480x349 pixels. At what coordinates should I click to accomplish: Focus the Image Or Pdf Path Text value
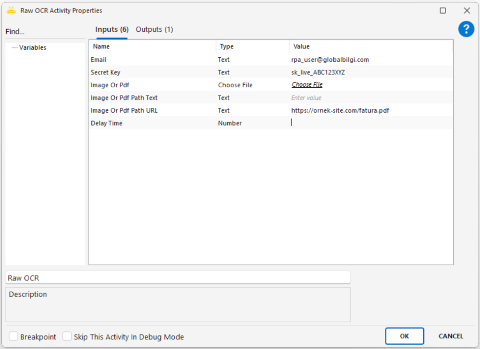coord(370,98)
